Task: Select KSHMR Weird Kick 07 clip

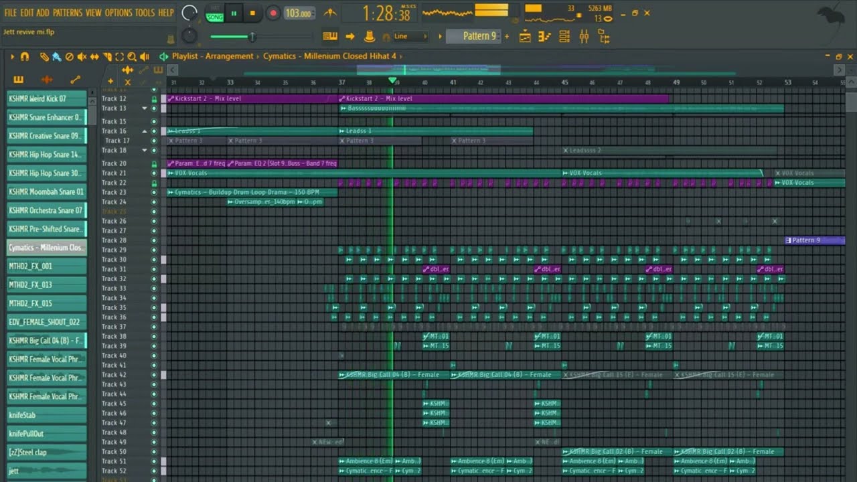Action: coord(47,98)
